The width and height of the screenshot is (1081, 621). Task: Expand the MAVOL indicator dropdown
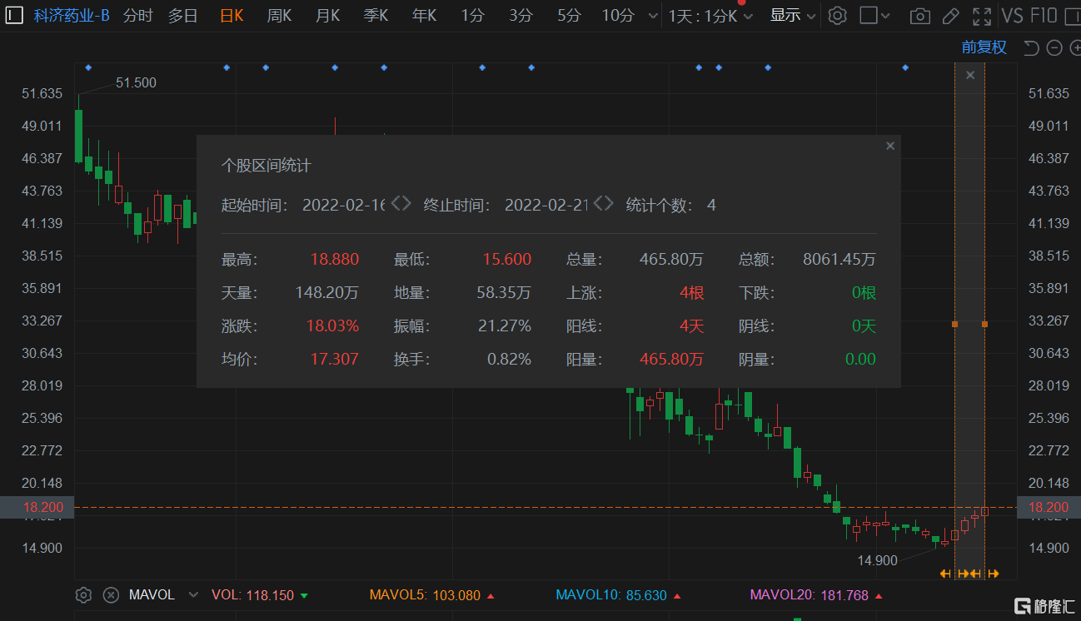coord(194,595)
